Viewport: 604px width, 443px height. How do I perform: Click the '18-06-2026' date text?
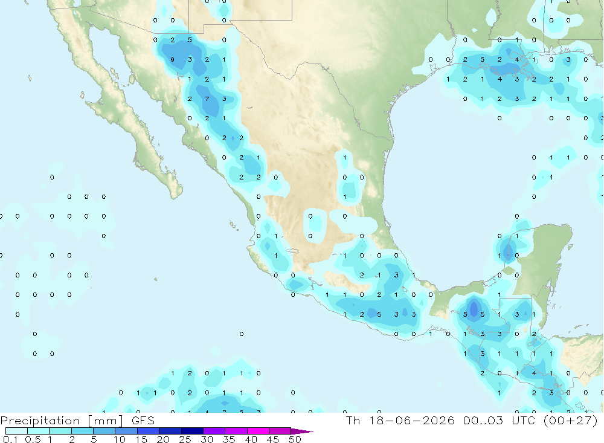click(411, 420)
